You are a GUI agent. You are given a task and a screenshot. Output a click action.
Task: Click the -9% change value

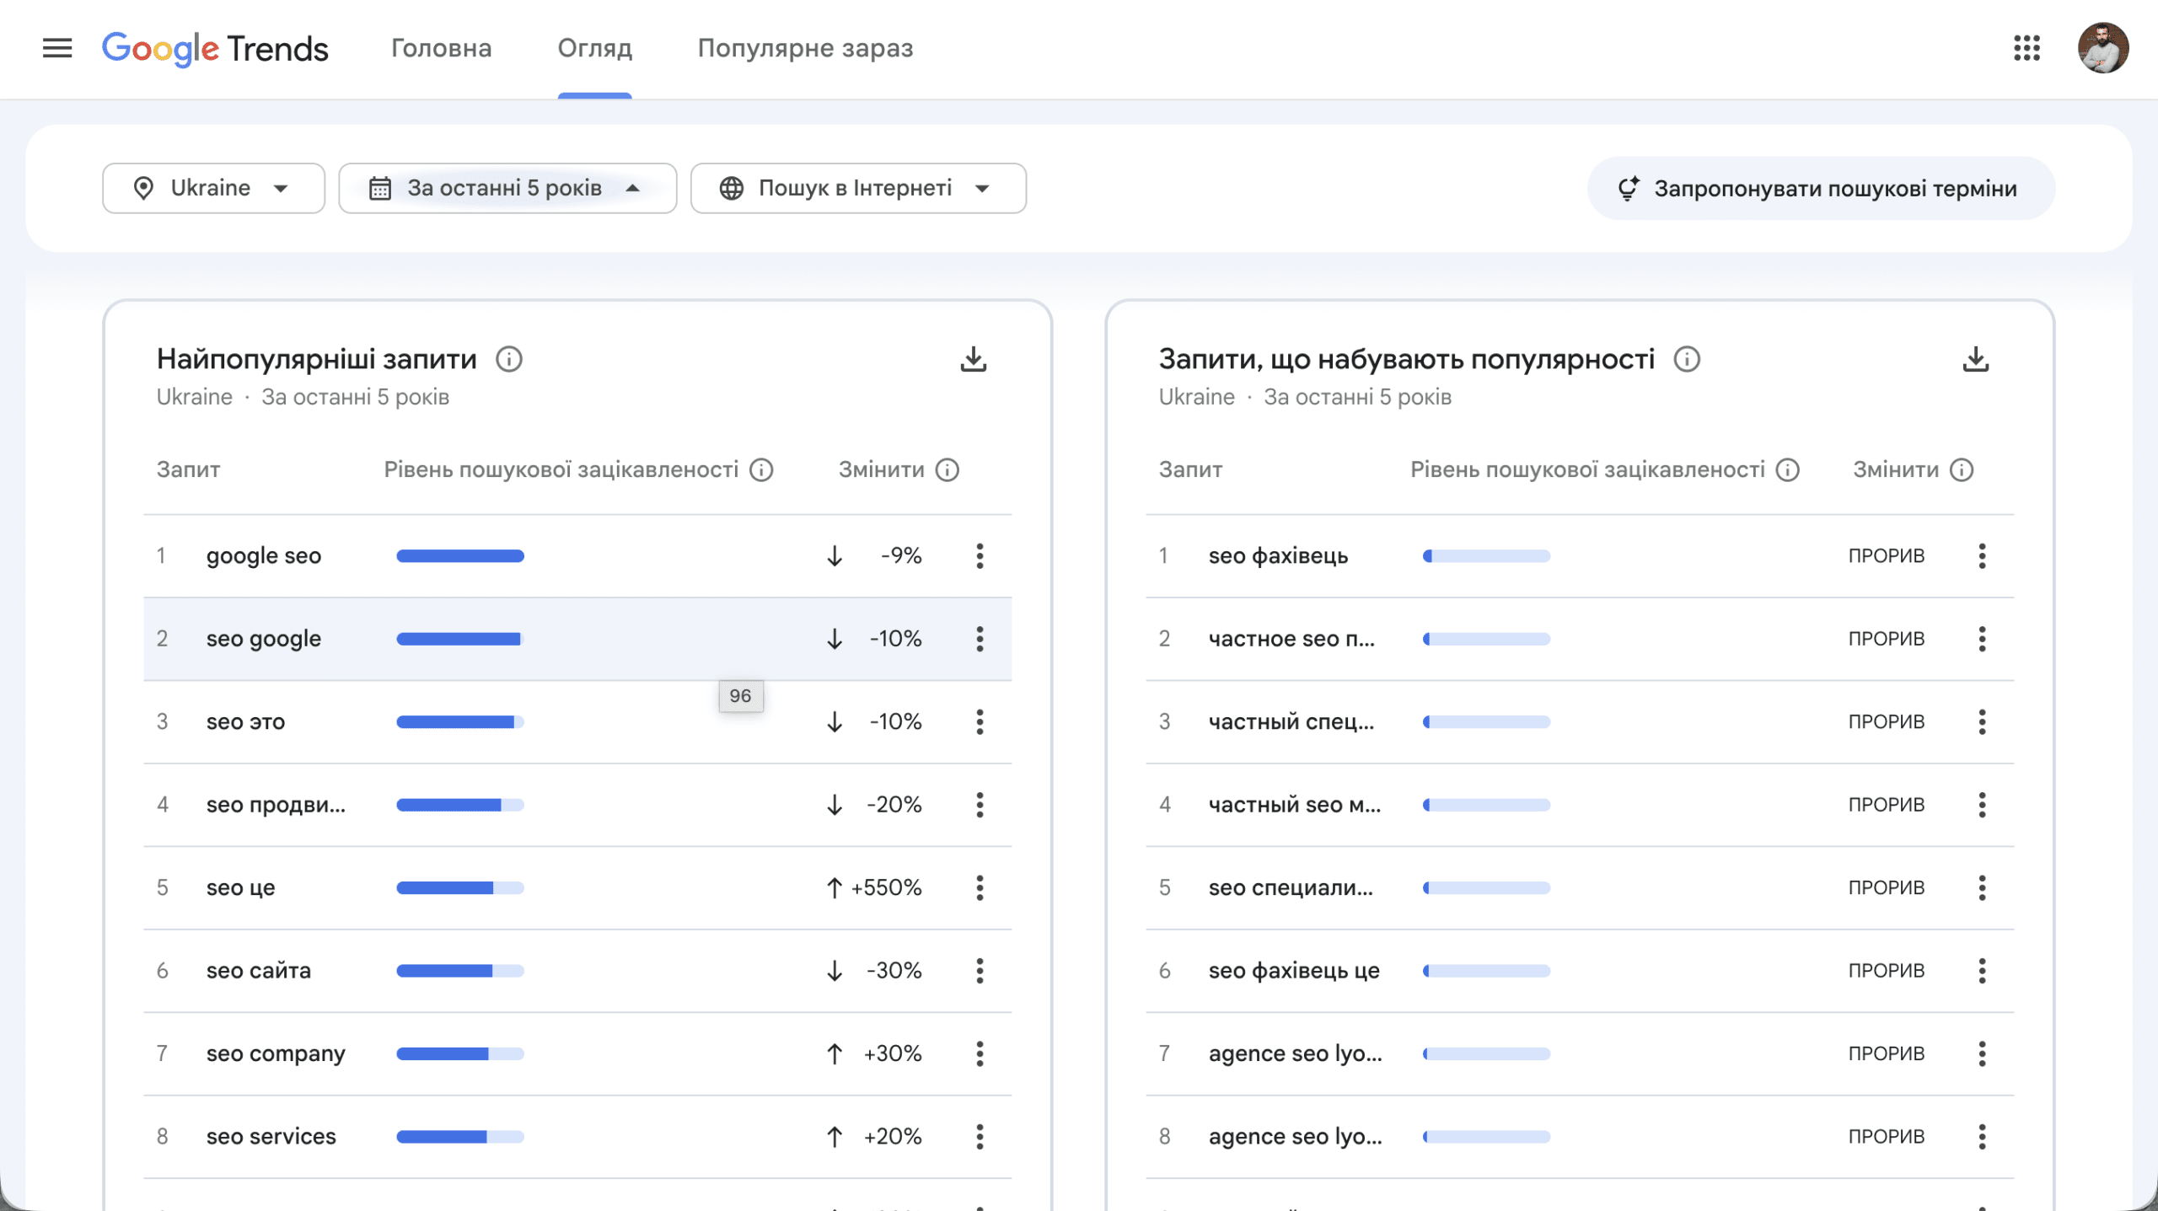pyautogui.click(x=901, y=556)
